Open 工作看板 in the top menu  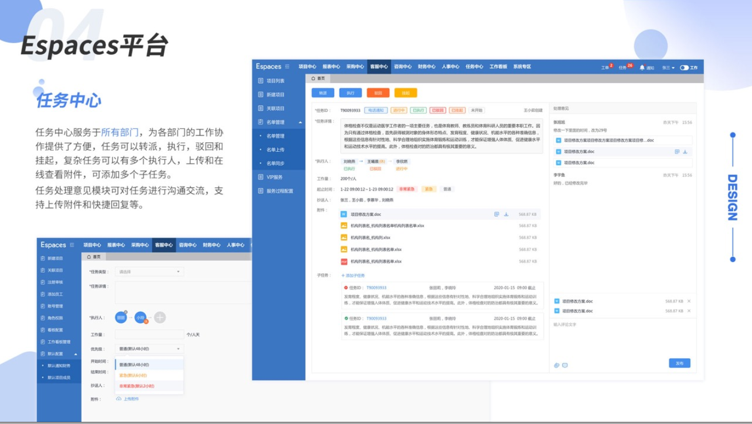(x=498, y=67)
